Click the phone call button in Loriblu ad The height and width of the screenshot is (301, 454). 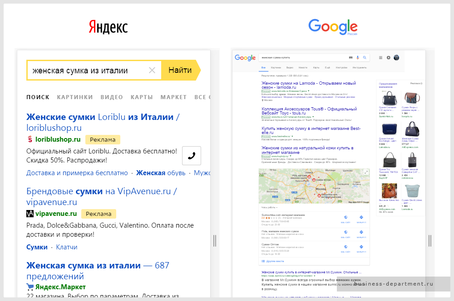(192, 156)
